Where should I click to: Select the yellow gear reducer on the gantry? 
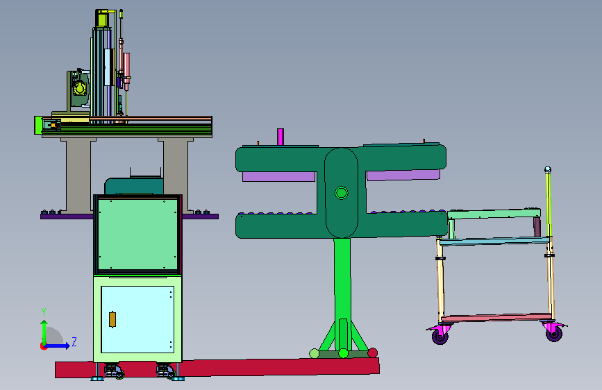click(80, 89)
